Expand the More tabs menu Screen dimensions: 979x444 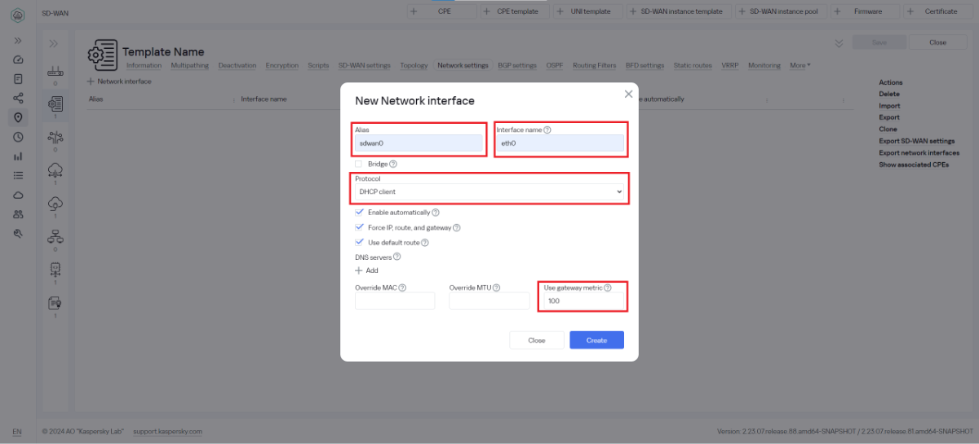(x=800, y=65)
